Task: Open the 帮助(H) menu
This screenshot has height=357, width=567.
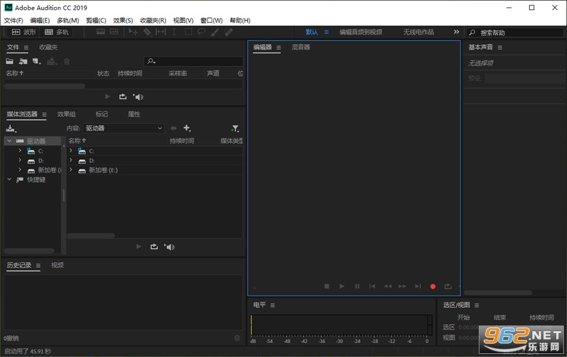Action: coord(240,21)
